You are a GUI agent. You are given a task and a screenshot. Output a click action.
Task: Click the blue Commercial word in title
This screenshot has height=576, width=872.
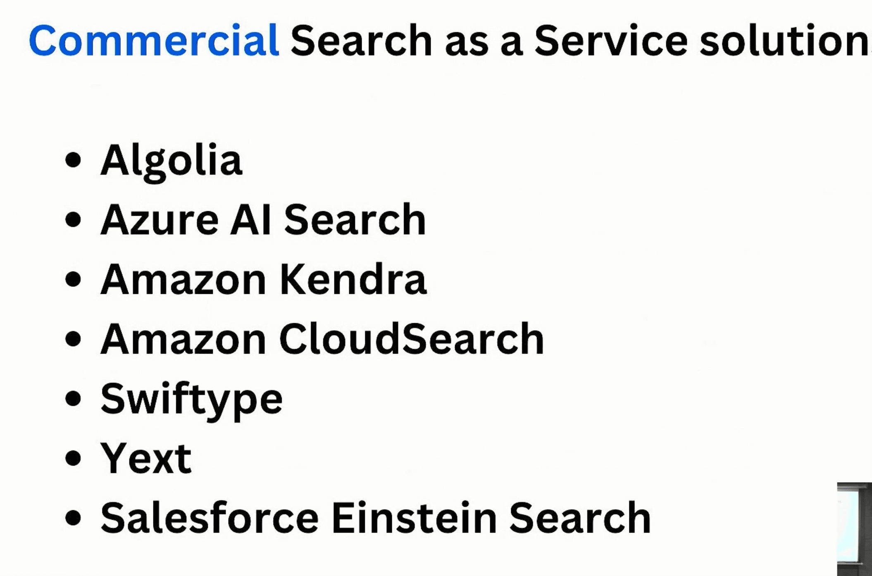point(154,40)
